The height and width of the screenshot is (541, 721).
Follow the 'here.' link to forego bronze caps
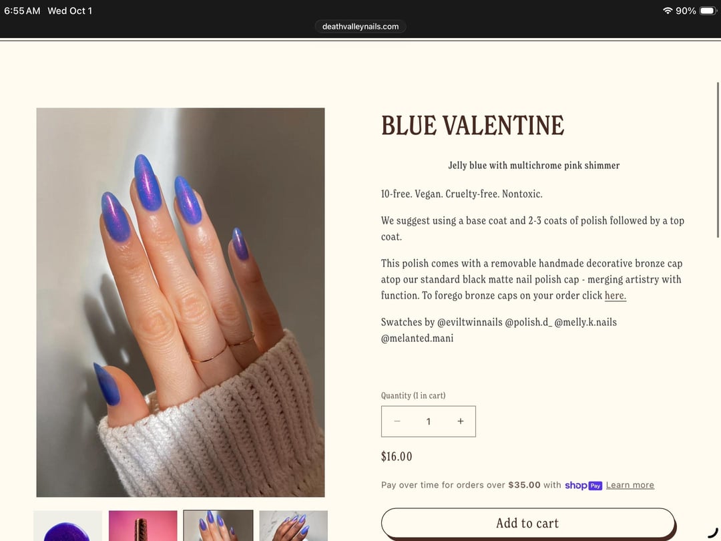coord(616,295)
